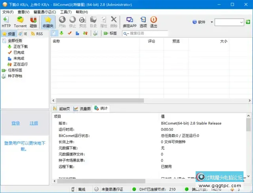The height and width of the screenshot is (193, 253).
Task: Click the blue unfinished filter icon
Action: tap(77, 33)
